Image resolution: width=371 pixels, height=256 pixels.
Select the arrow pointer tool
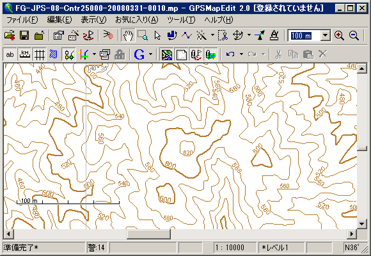tap(157, 36)
